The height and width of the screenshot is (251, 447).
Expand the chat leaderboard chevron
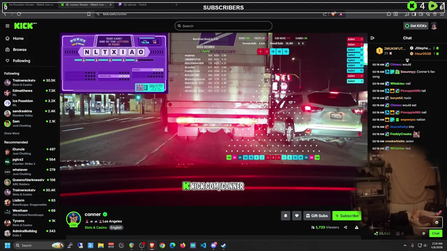coord(407,60)
